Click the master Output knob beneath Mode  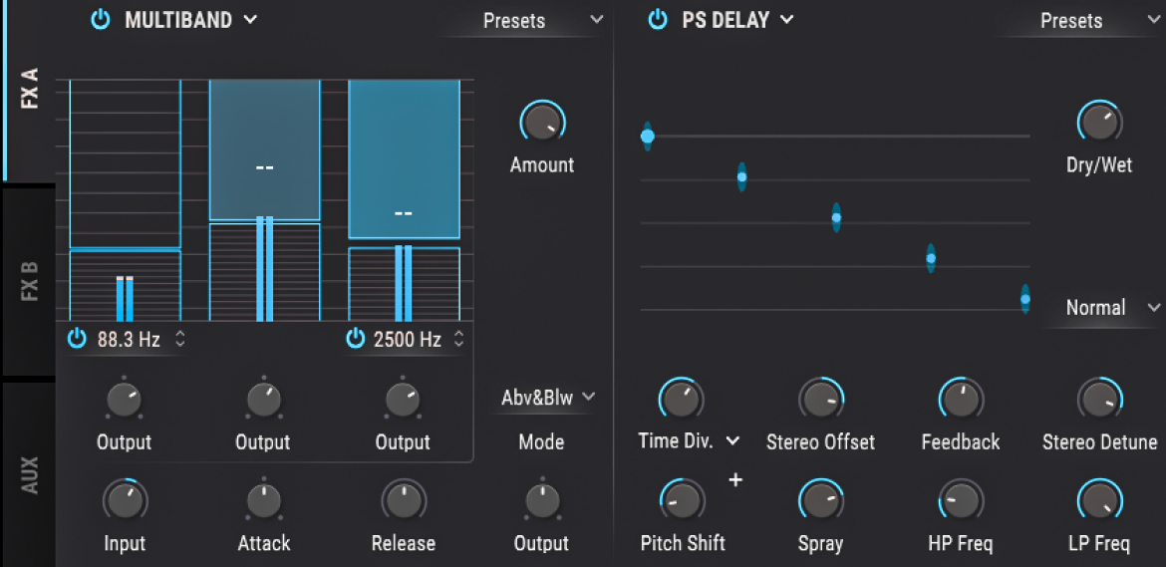click(x=542, y=501)
